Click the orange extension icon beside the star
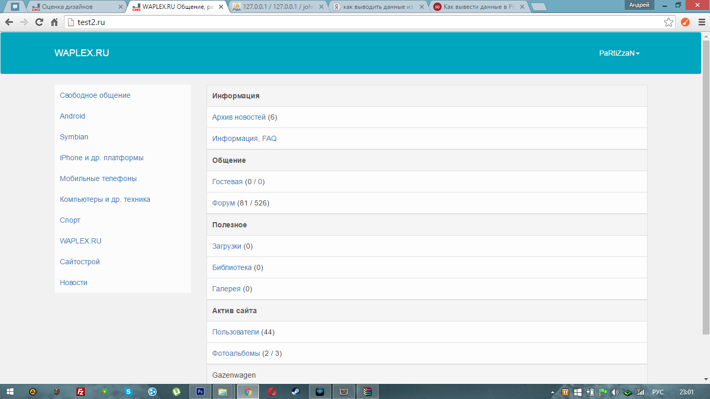710x399 pixels. 685,22
